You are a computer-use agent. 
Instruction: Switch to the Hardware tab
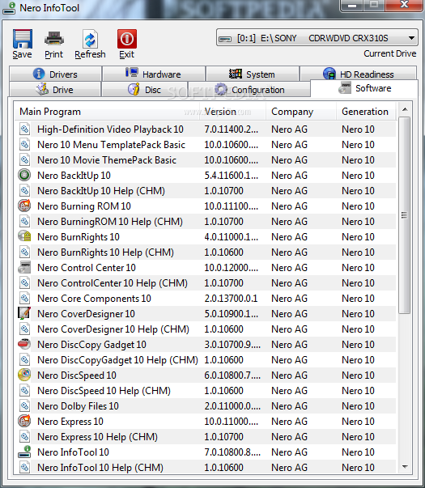point(154,74)
